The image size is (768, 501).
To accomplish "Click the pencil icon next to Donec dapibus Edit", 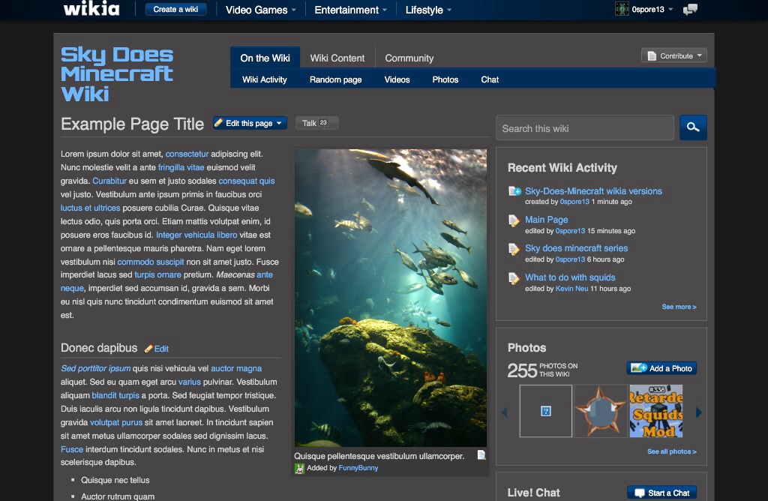I will pos(148,349).
